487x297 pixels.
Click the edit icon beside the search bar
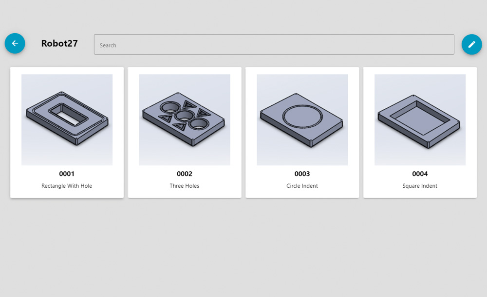pos(471,44)
